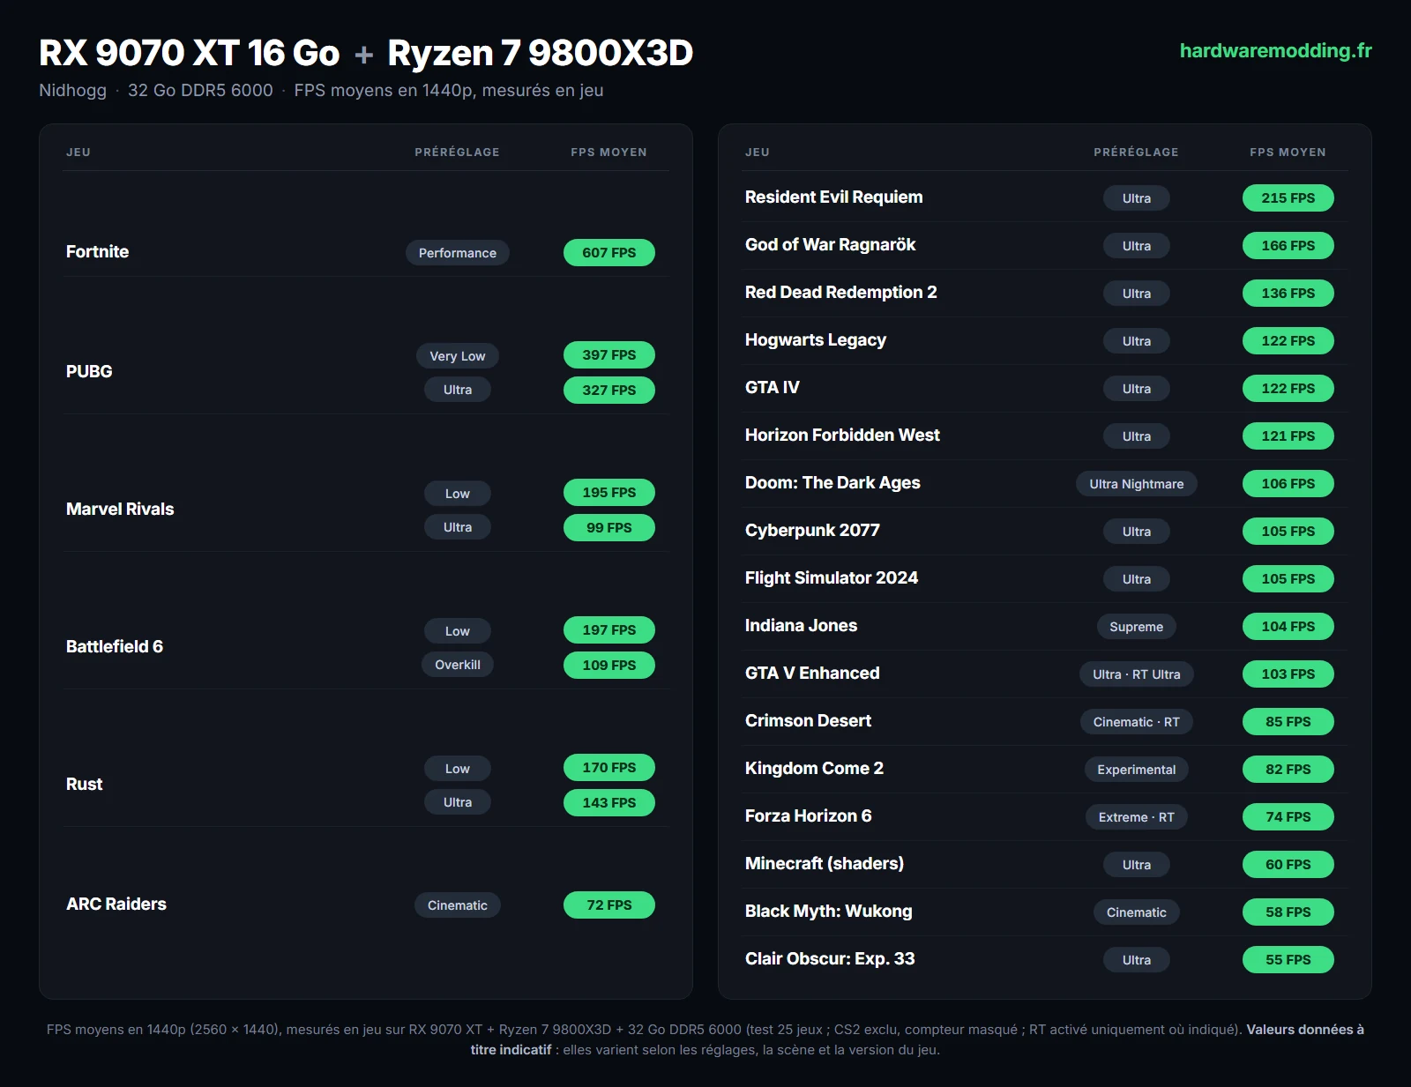
Task: Select the 195 FPS badge
Action: click(609, 493)
